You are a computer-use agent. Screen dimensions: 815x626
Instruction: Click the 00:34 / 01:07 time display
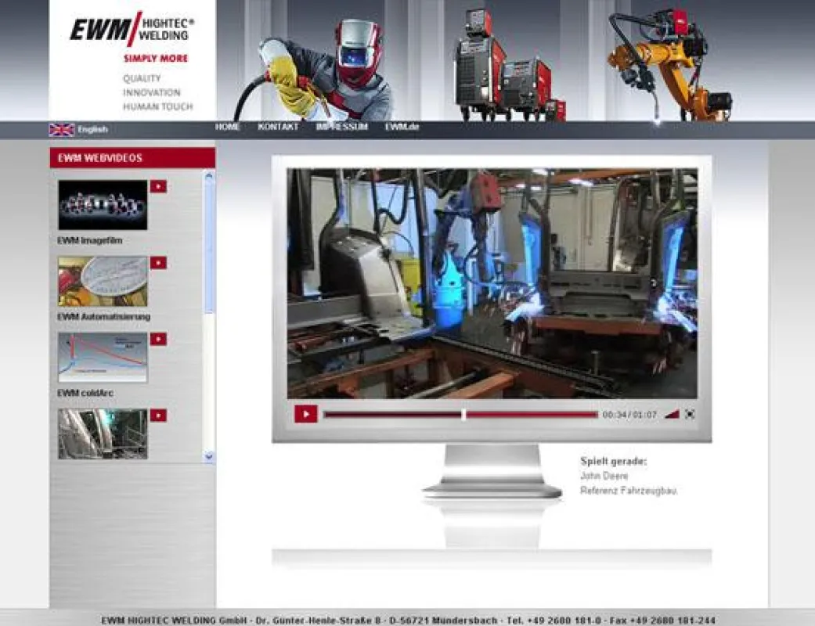click(629, 415)
